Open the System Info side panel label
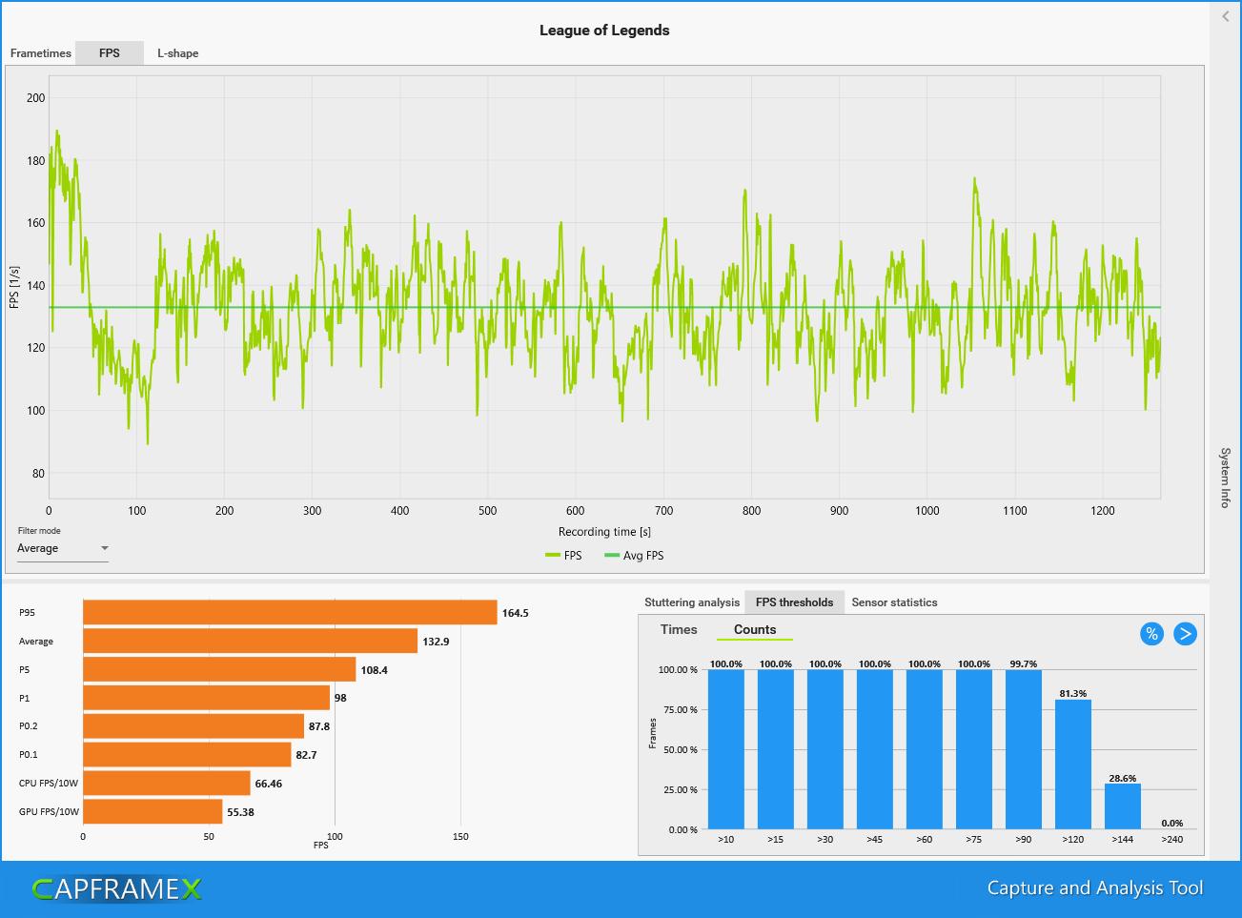Screen dimensions: 1242x918 pyautogui.click(x=1226, y=477)
